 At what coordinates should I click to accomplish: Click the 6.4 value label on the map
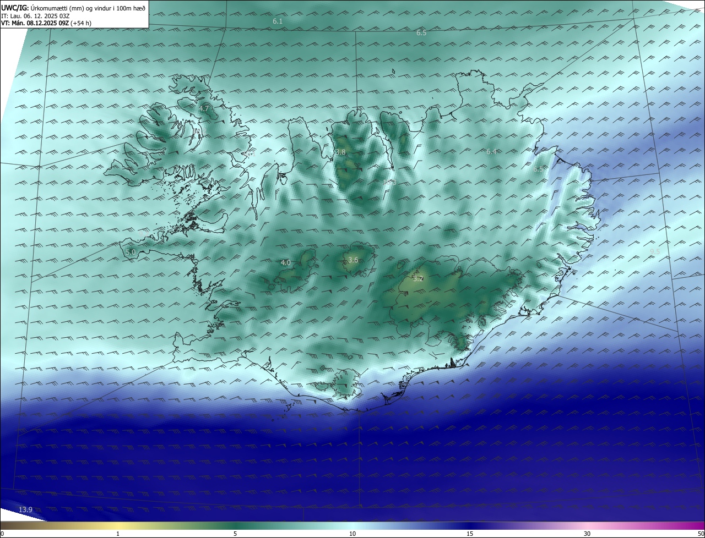point(491,151)
